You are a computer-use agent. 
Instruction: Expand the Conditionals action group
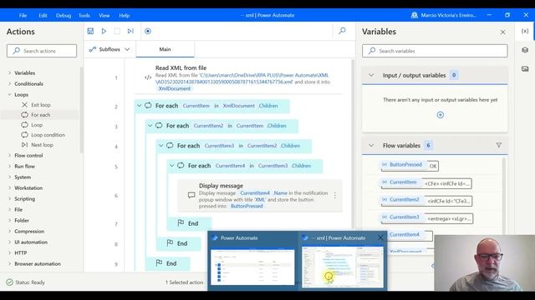(x=9, y=83)
